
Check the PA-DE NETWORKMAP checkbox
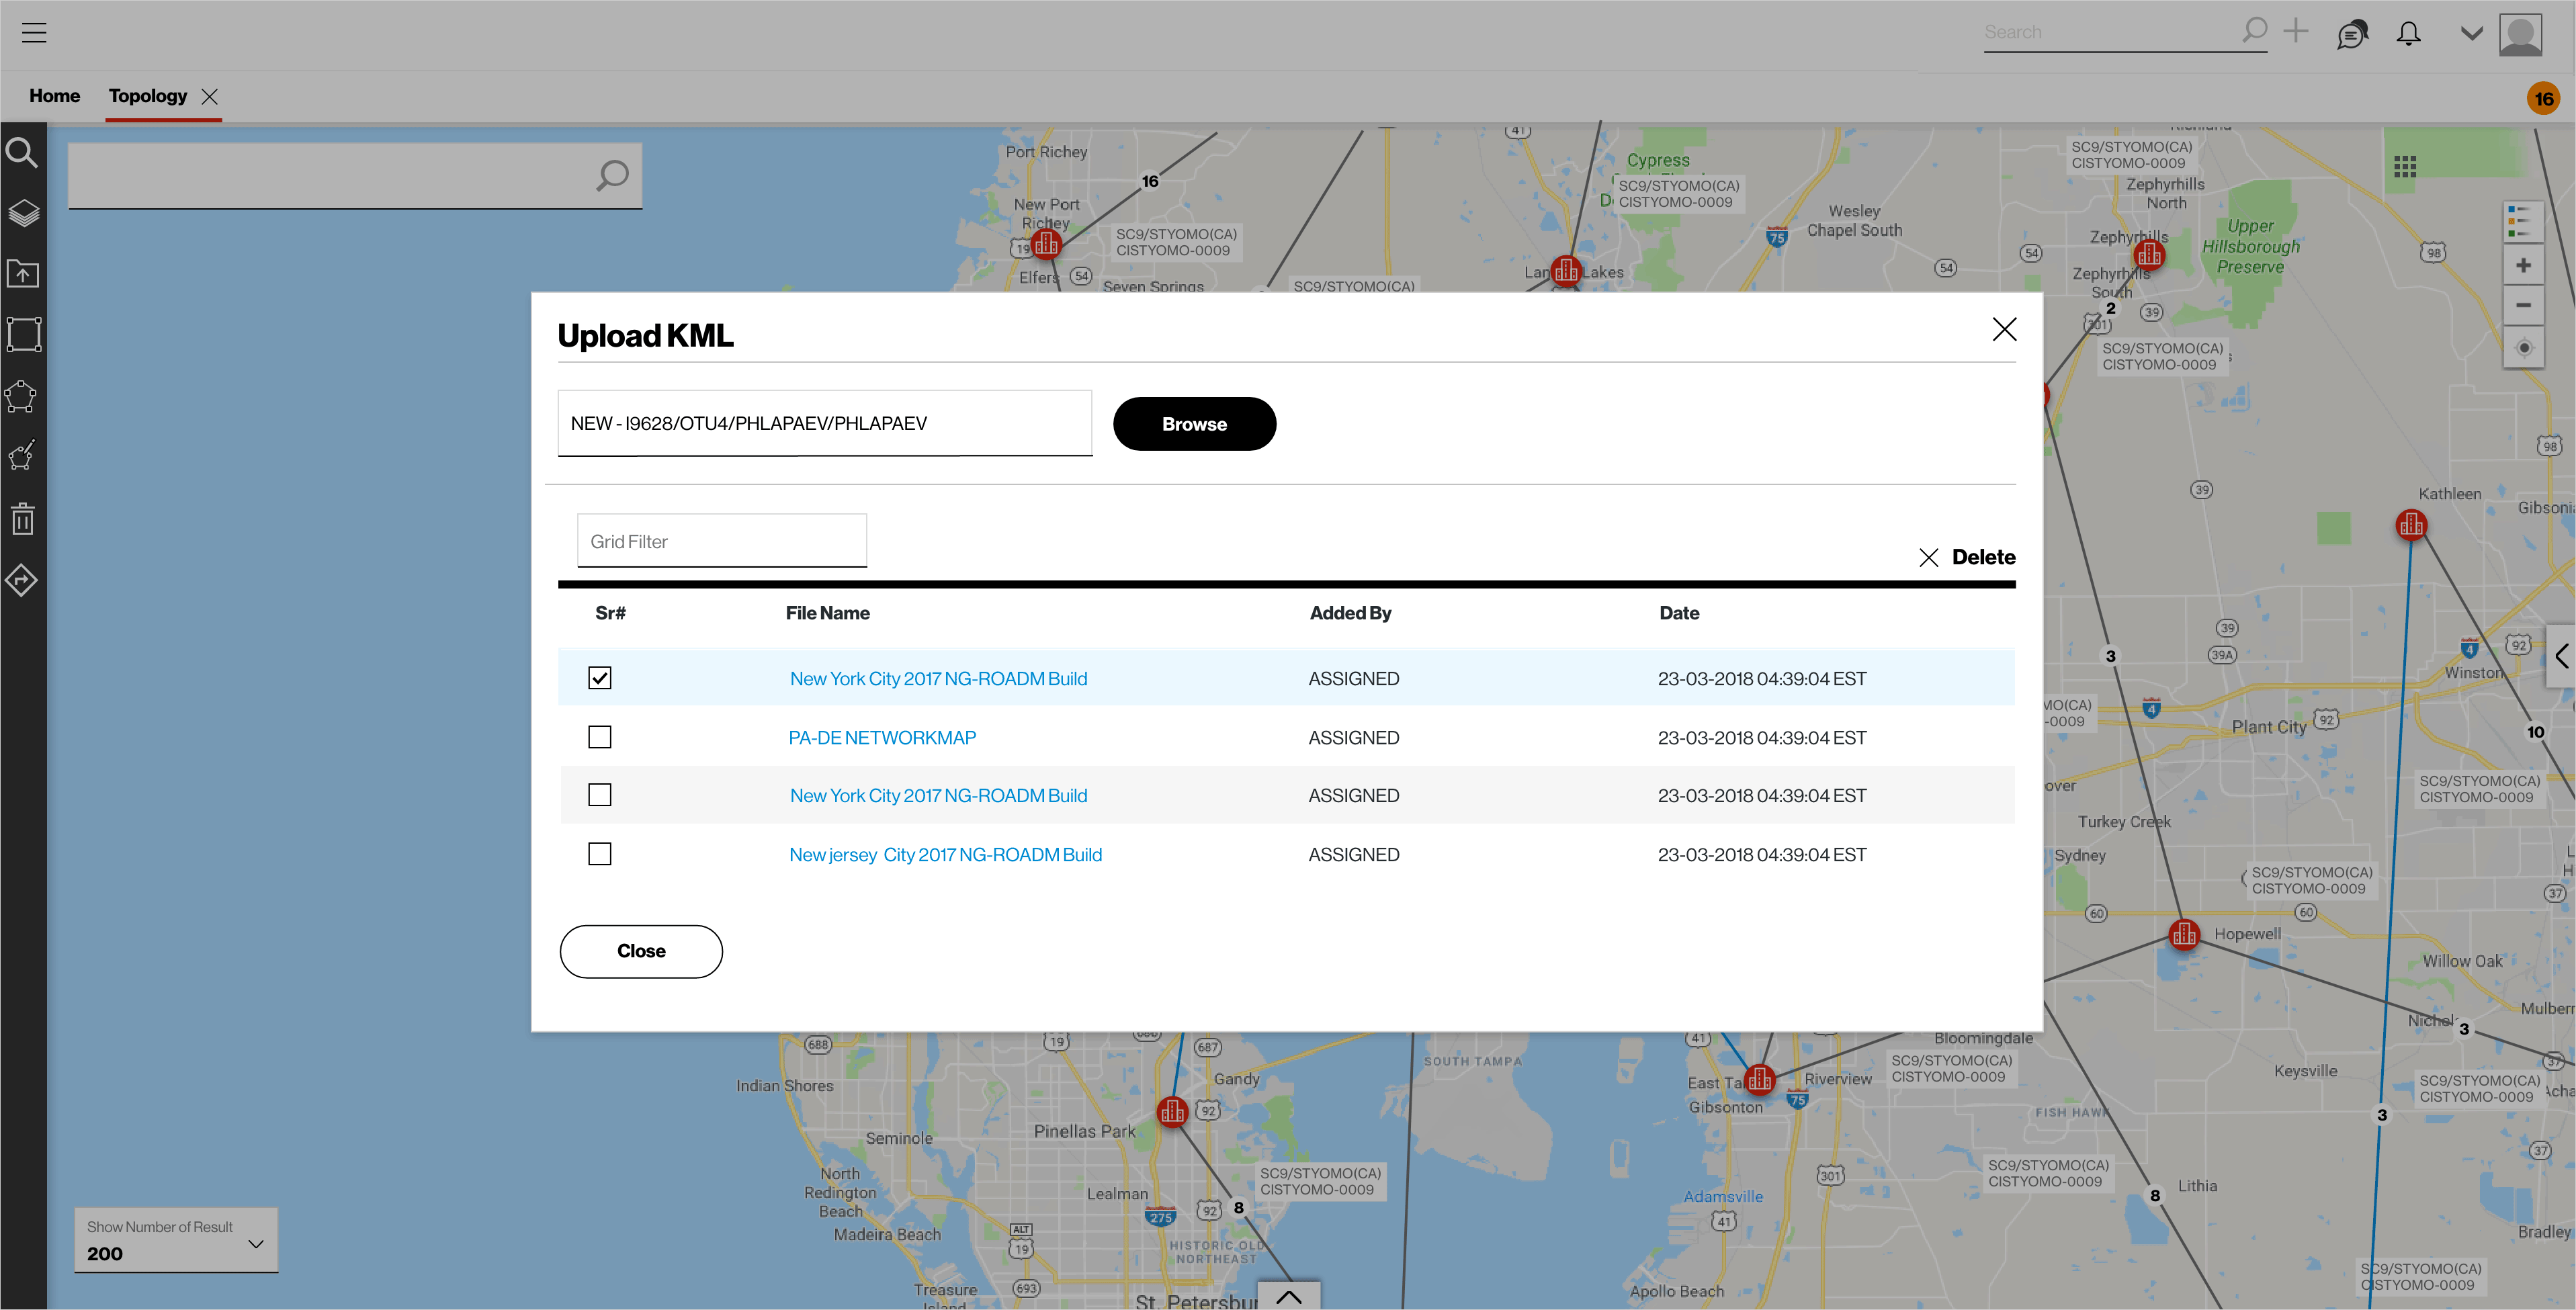point(599,737)
